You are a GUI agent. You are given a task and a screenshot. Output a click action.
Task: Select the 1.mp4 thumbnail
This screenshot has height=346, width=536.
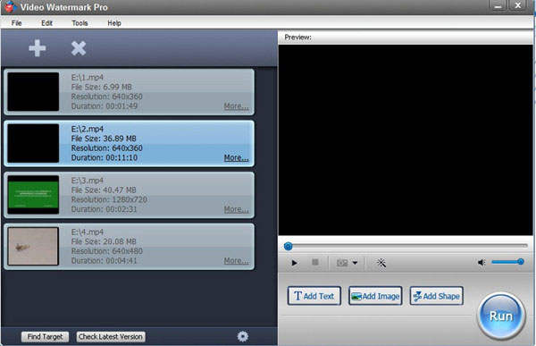(x=33, y=92)
